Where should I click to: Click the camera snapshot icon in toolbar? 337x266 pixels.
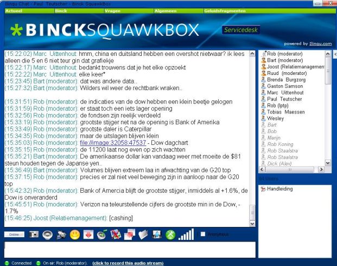pyautogui.click(x=34, y=235)
